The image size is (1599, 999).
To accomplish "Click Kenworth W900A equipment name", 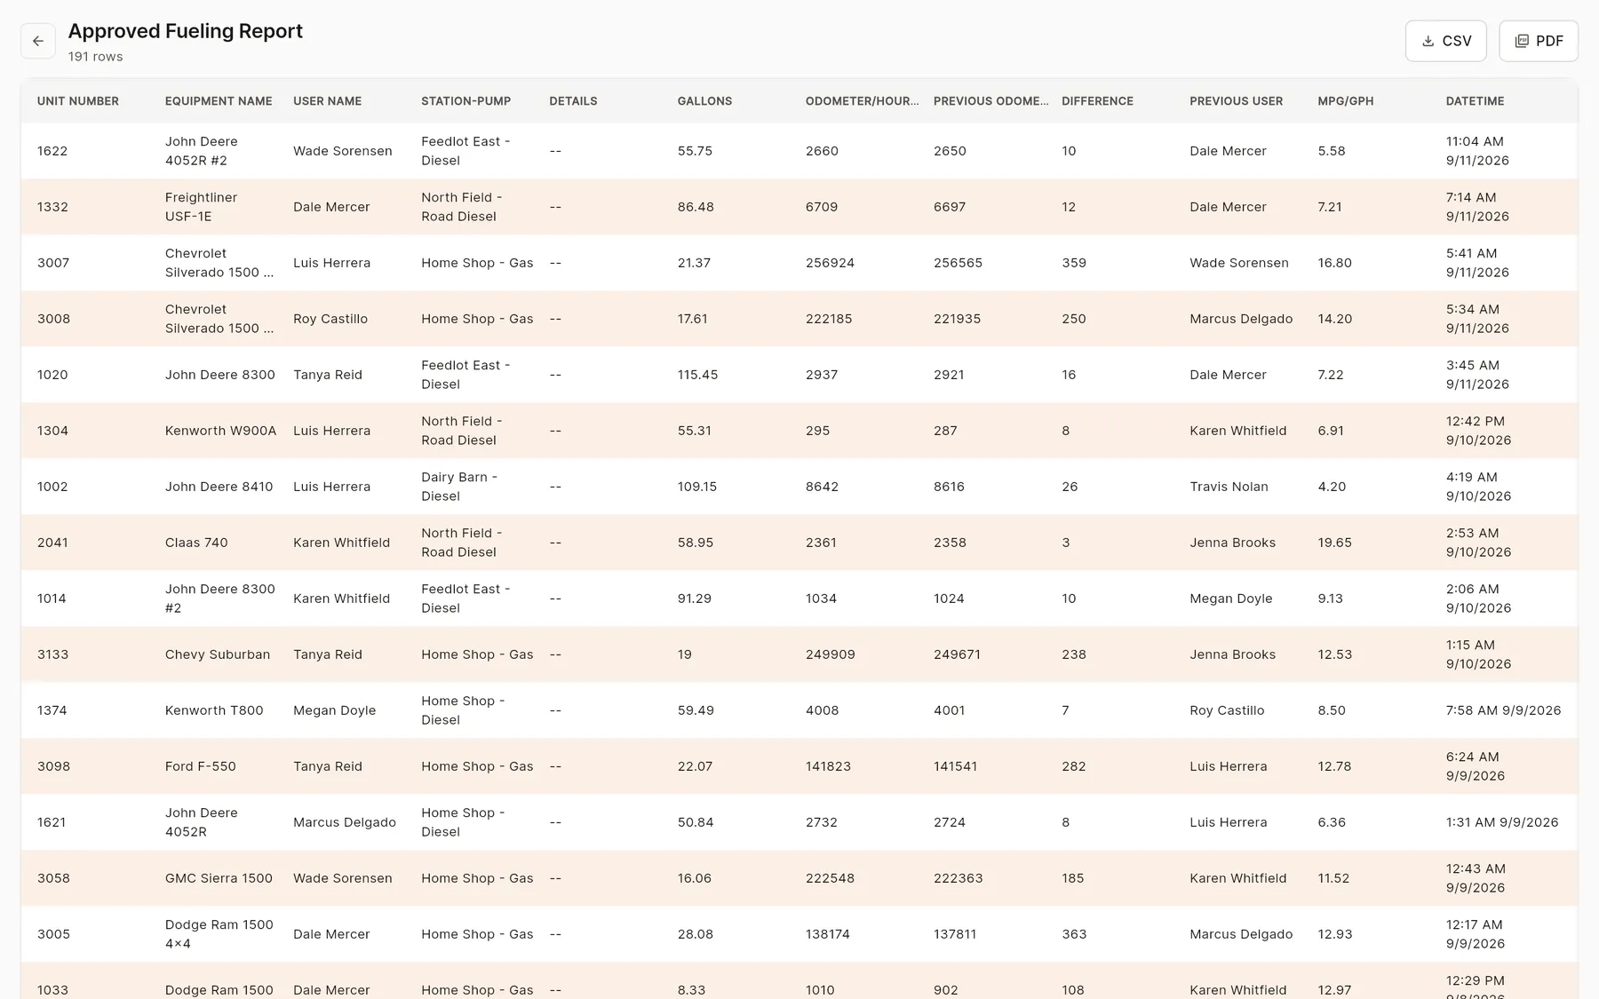I will (220, 431).
